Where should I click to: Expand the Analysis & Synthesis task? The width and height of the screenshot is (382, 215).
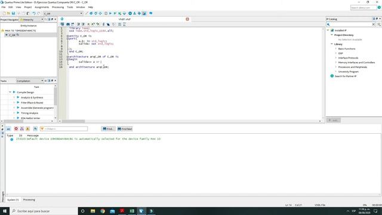[x=14, y=97]
